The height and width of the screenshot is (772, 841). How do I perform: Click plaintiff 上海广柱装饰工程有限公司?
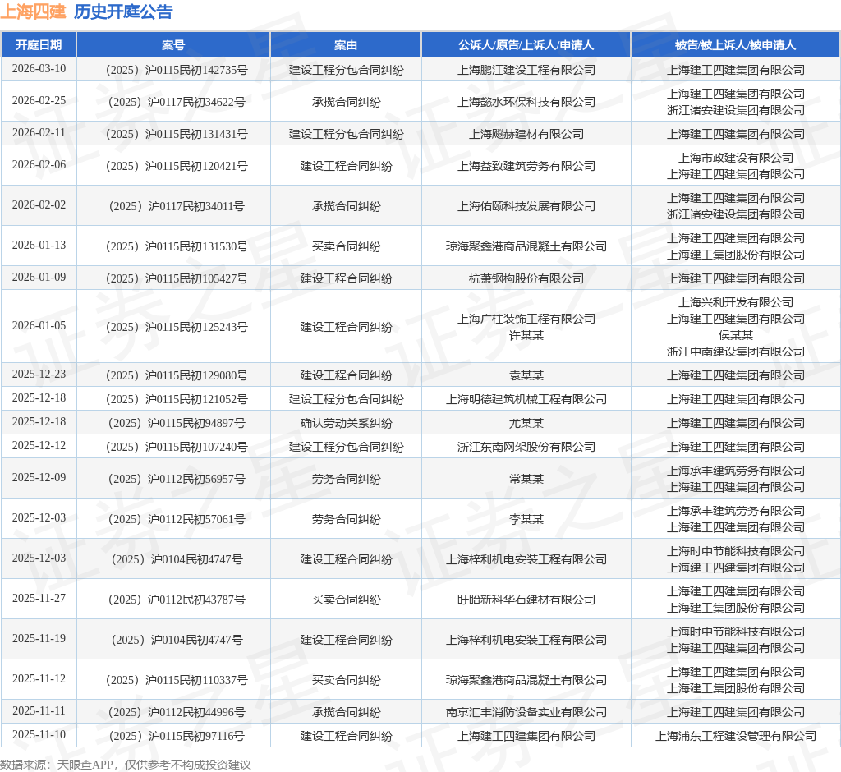526,319
